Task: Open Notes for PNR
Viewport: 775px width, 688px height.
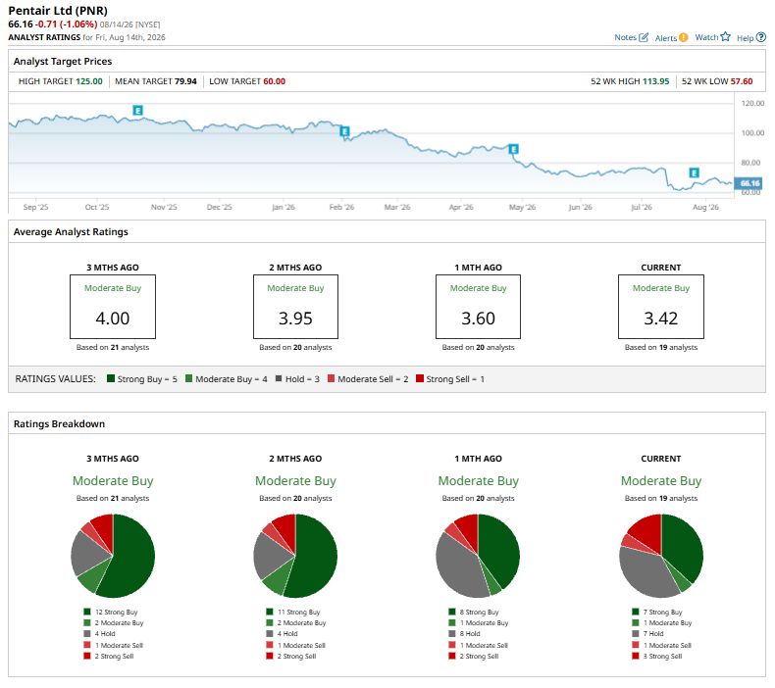Action: click(x=631, y=37)
